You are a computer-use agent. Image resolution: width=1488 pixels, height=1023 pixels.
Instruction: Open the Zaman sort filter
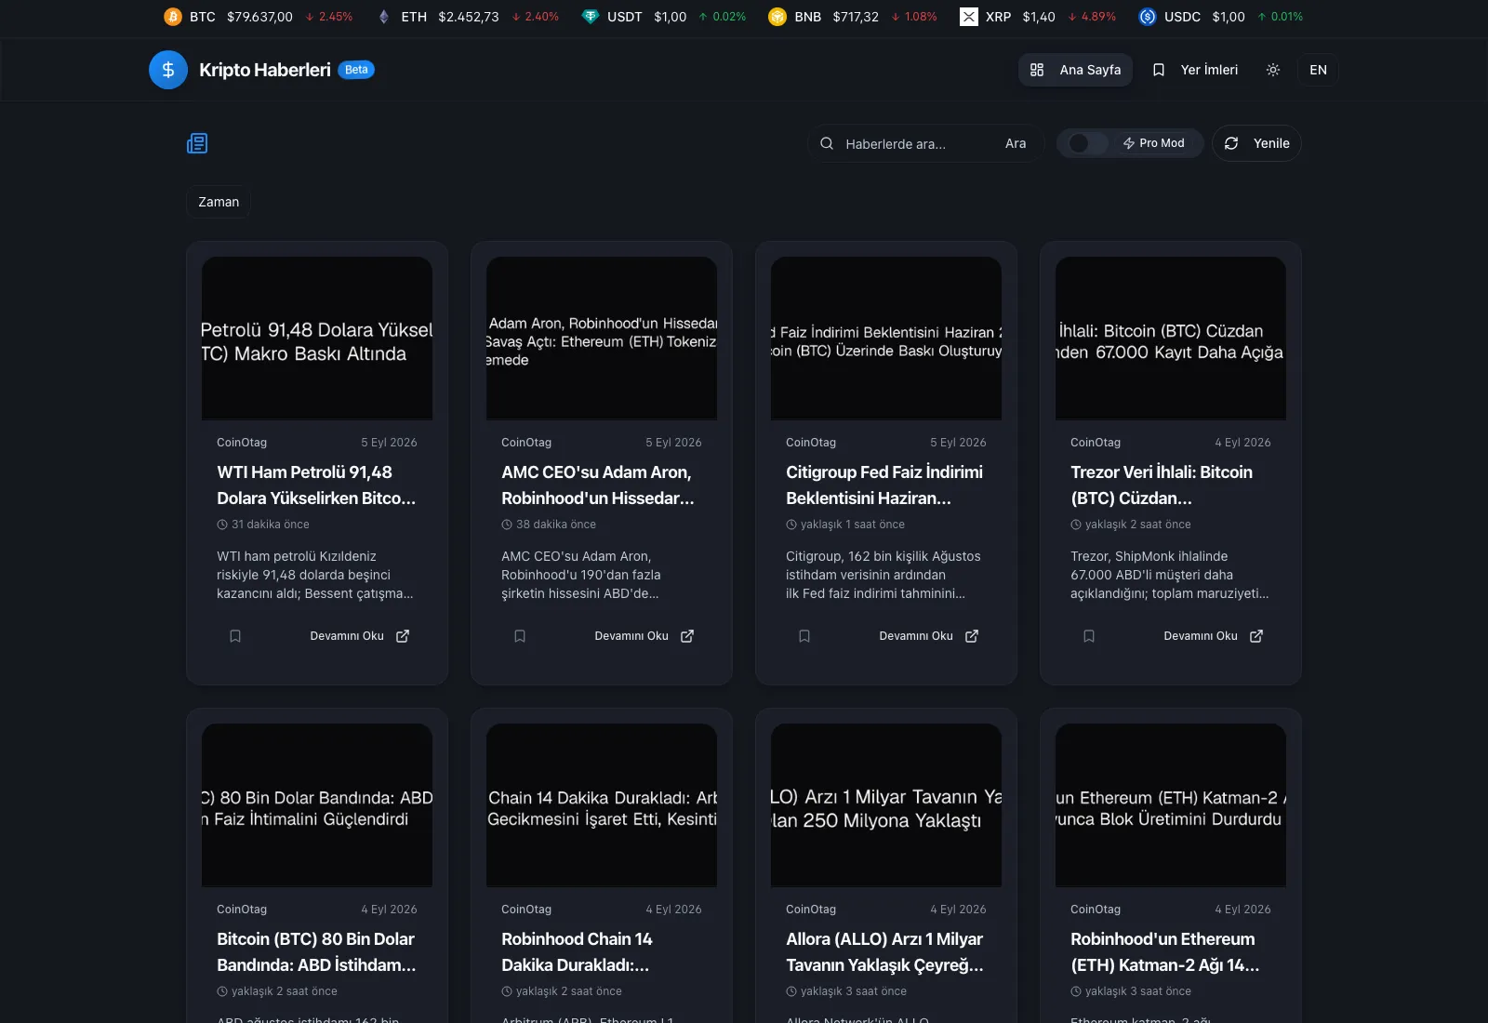219,202
